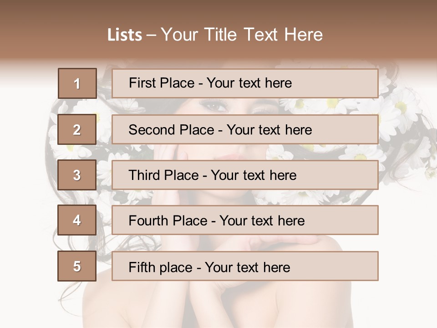The image size is (437, 328).
Task: Click the number 3 square
Action: pyautogui.click(x=77, y=175)
